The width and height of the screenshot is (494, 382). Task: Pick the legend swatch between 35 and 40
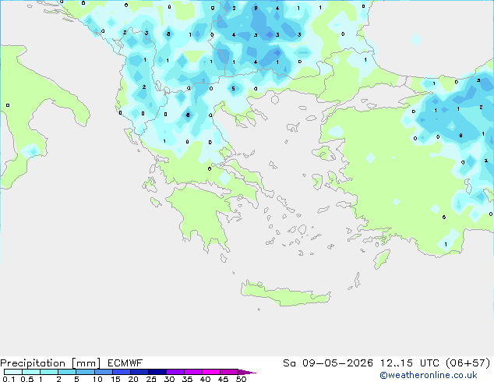click(193, 372)
